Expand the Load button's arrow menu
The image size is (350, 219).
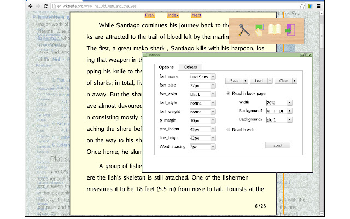[270, 80]
